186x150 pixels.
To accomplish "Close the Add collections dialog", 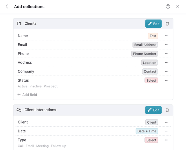I will click(x=178, y=6).
